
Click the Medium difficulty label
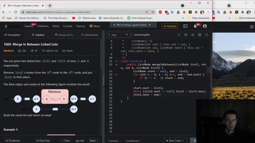point(9,51)
